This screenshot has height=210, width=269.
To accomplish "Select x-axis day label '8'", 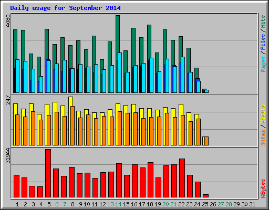I will [x=73, y=204].
